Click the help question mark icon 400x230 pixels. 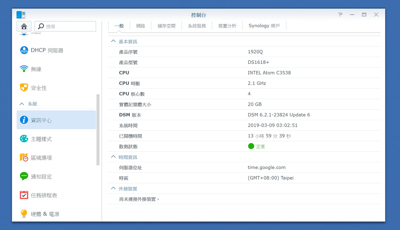340,15
